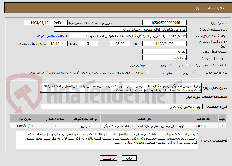Click the service name cell تولید سایر وسایل حمل و نقل
The height and width of the screenshot is (166, 232).
tap(144, 126)
